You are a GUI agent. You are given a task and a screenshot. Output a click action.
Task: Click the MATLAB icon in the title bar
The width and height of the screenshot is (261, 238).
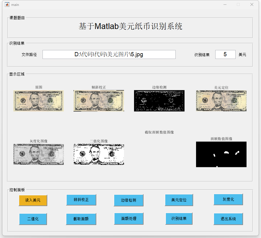[x=7, y=5]
